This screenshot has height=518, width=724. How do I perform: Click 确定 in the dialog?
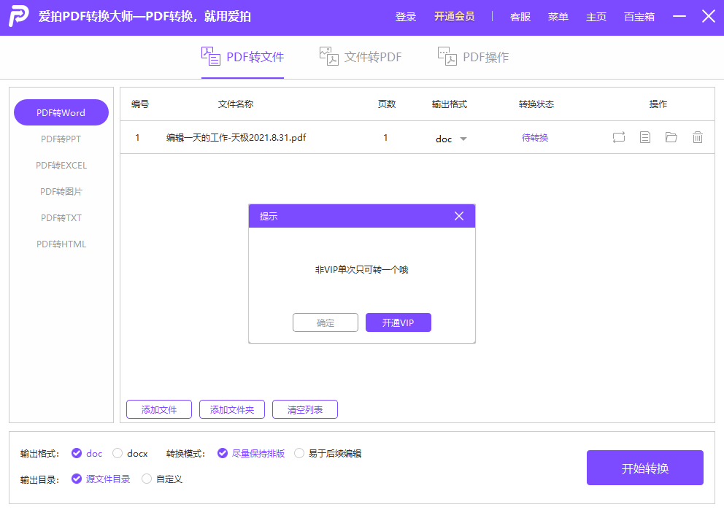point(326,322)
